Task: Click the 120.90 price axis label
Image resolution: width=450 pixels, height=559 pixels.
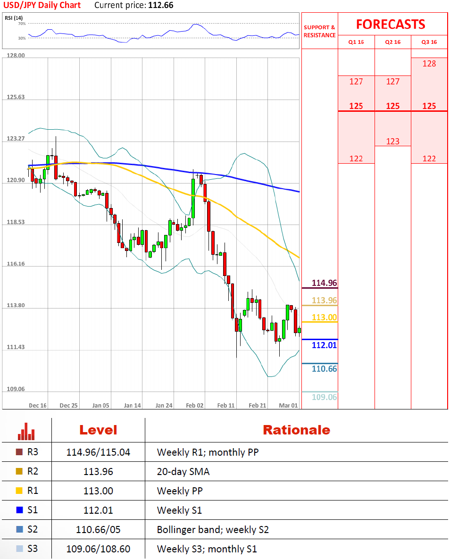Action: tap(16, 180)
